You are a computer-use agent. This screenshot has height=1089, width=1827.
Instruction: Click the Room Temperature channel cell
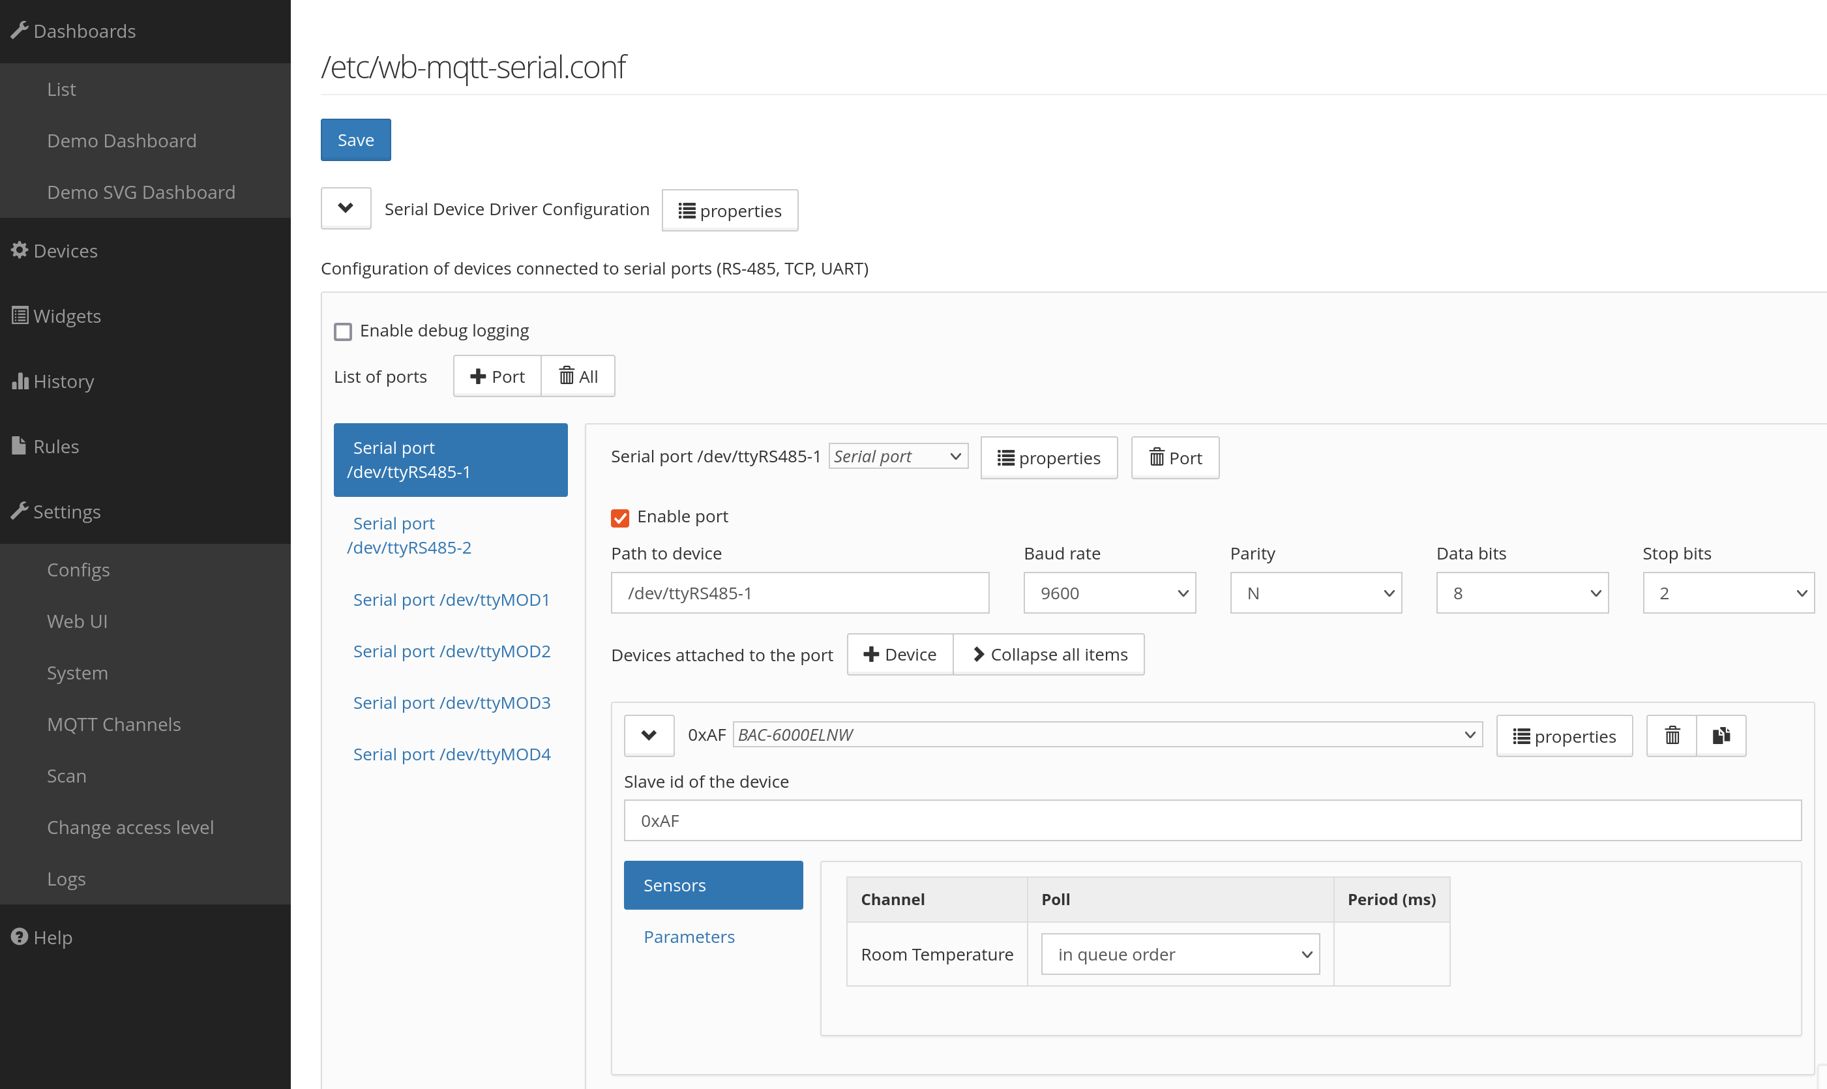click(937, 954)
